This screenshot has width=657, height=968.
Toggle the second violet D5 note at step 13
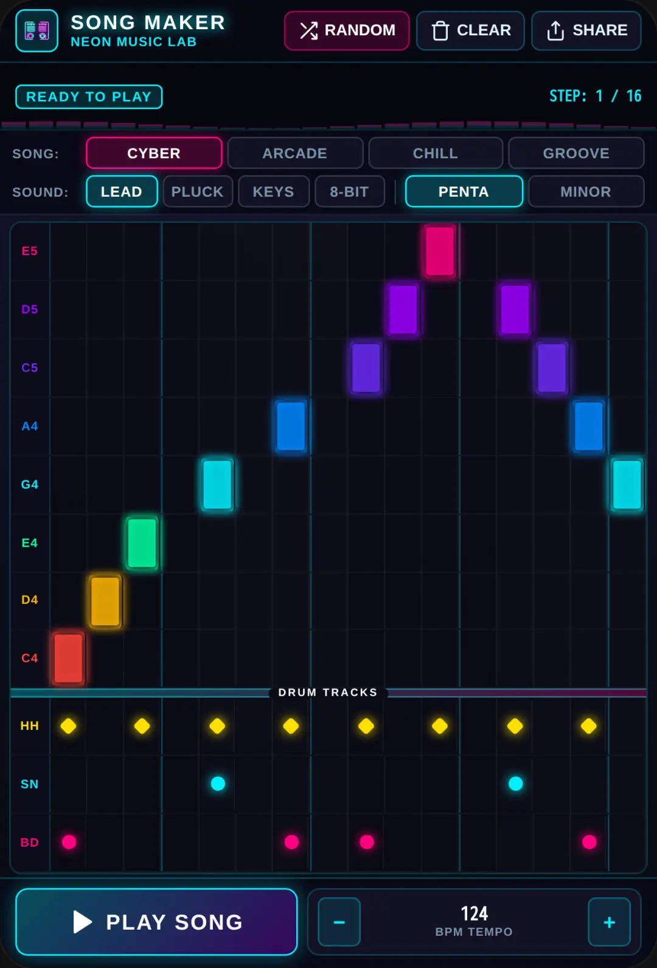click(x=515, y=309)
